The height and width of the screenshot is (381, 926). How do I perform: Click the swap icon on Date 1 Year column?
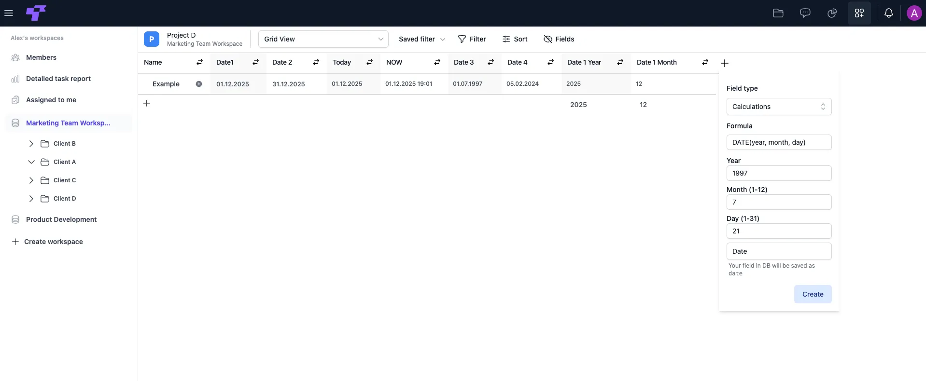620,62
